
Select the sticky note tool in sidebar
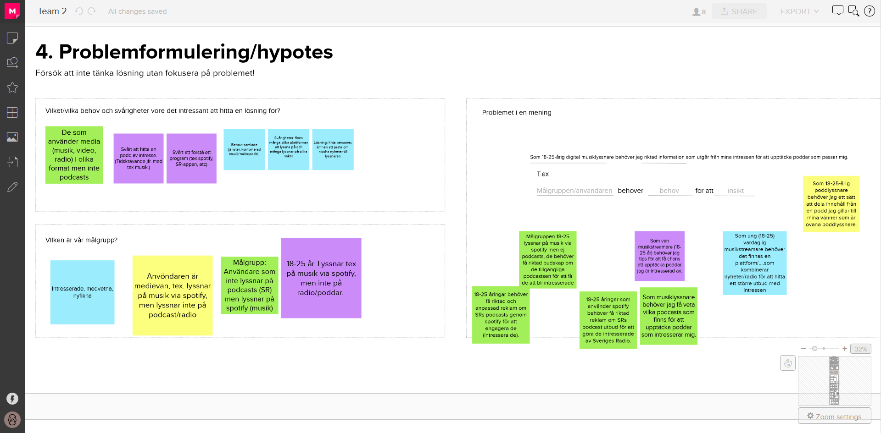(12, 38)
